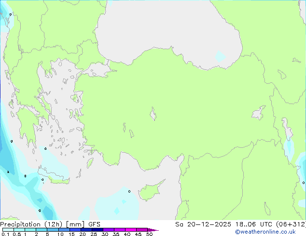The height and width of the screenshot is (236, 306).
Task: Click the legend swatch between 15 and 20
Action: 75,230
